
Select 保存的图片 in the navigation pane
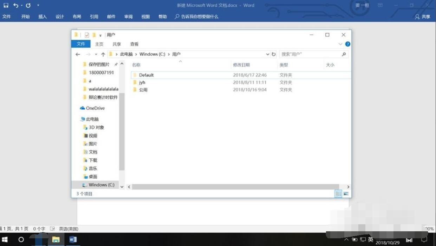(x=99, y=64)
